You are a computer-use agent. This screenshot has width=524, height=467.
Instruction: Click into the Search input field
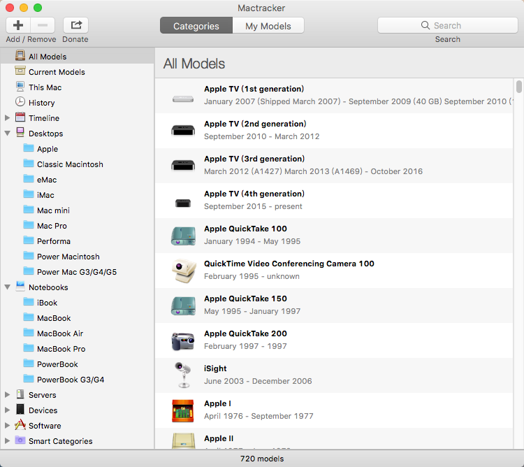tap(447, 25)
